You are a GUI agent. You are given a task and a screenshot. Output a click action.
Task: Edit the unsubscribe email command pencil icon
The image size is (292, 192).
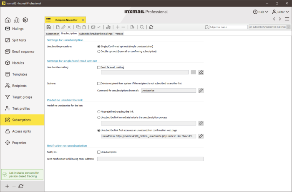pos(201,90)
